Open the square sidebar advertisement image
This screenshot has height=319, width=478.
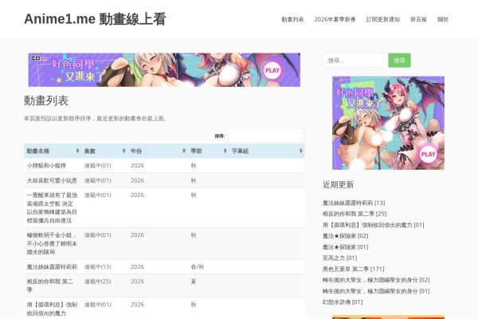(x=388, y=123)
